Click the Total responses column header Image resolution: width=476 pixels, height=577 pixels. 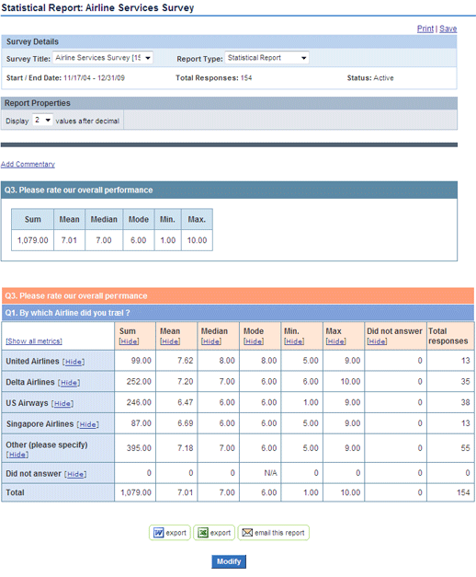coord(448,336)
